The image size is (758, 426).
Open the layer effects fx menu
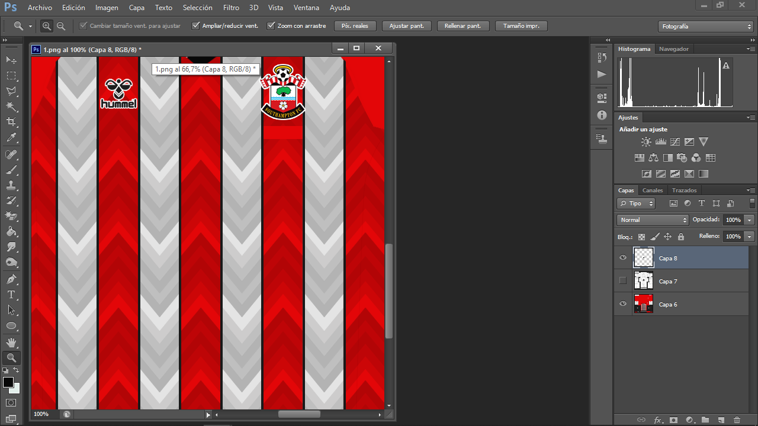[x=658, y=419]
